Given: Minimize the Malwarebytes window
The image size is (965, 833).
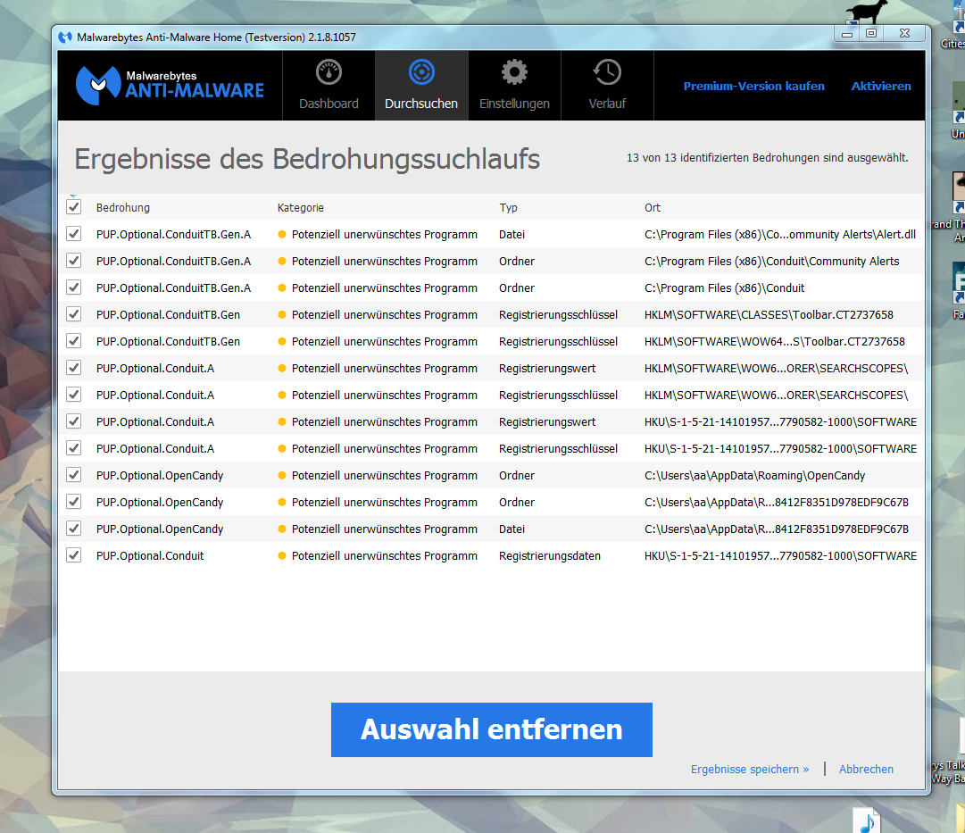Looking at the screenshot, I should (x=847, y=34).
